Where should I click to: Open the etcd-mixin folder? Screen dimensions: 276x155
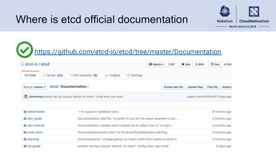coord(35,132)
